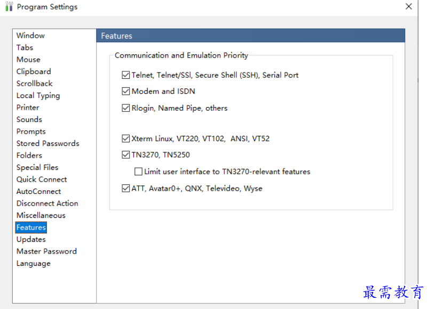This screenshot has width=428, height=309.
Task: Open Stored Passwords settings
Action: point(48,143)
